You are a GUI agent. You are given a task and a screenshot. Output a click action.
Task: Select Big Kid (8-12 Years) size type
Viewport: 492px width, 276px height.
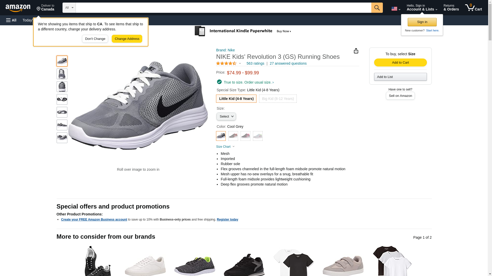(x=278, y=99)
